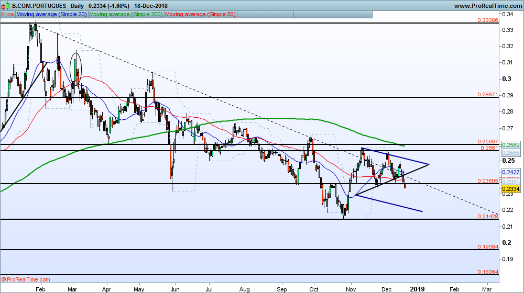
Task: Select the Price indicator label
Action: click(8, 14)
